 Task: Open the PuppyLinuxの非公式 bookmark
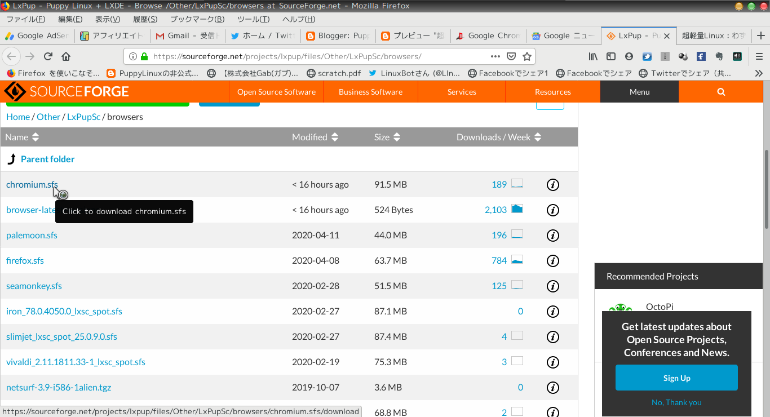(152, 73)
